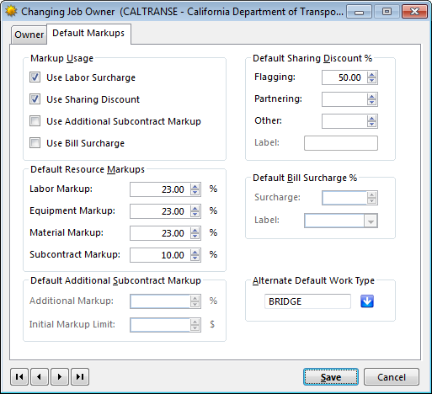Select the Default Markups tab
Viewport: 432px width, 394px height.
coord(88,34)
